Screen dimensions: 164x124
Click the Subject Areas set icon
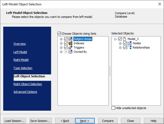(x=70, y=39)
